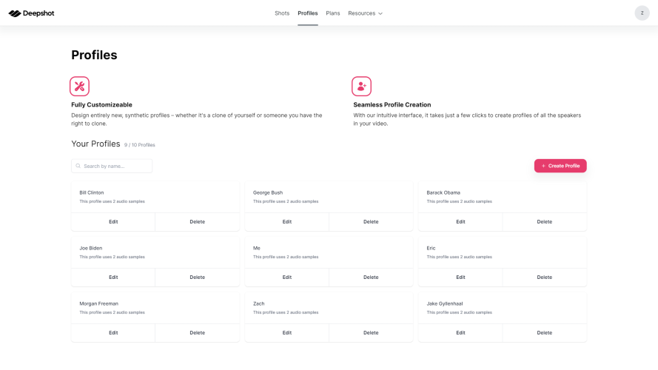Click the Fully Customizeable heading
Screen dimensions: 658x370
[x=101, y=104]
